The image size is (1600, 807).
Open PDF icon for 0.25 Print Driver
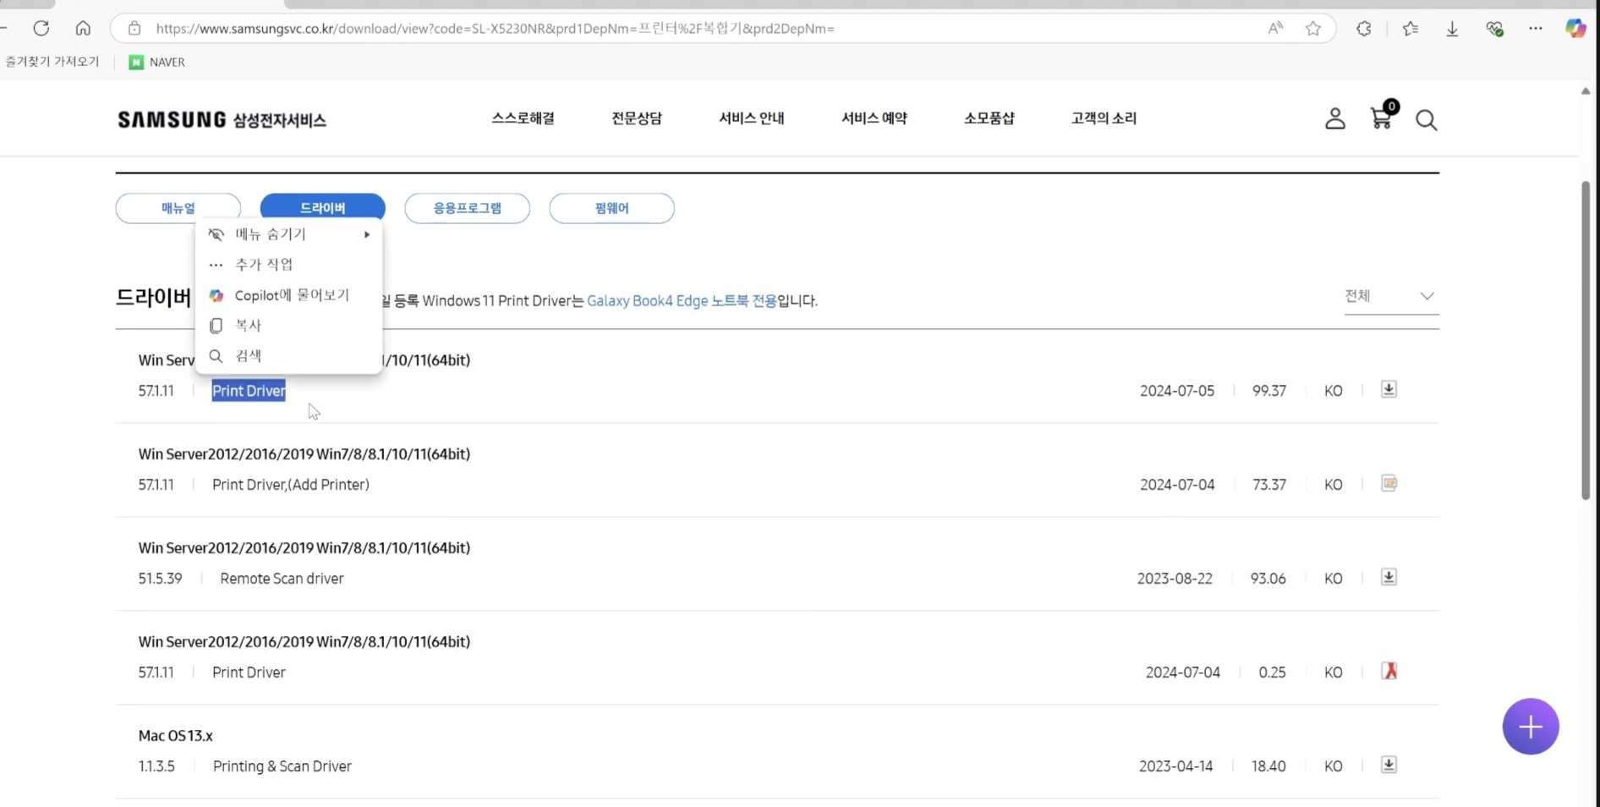point(1389,671)
